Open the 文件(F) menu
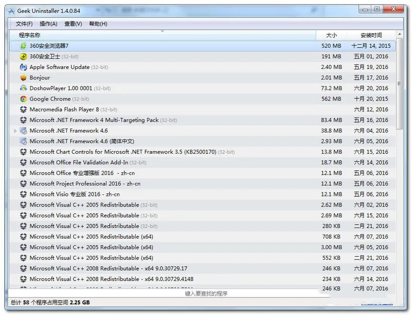The height and width of the screenshot is (315, 412). click(24, 24)
